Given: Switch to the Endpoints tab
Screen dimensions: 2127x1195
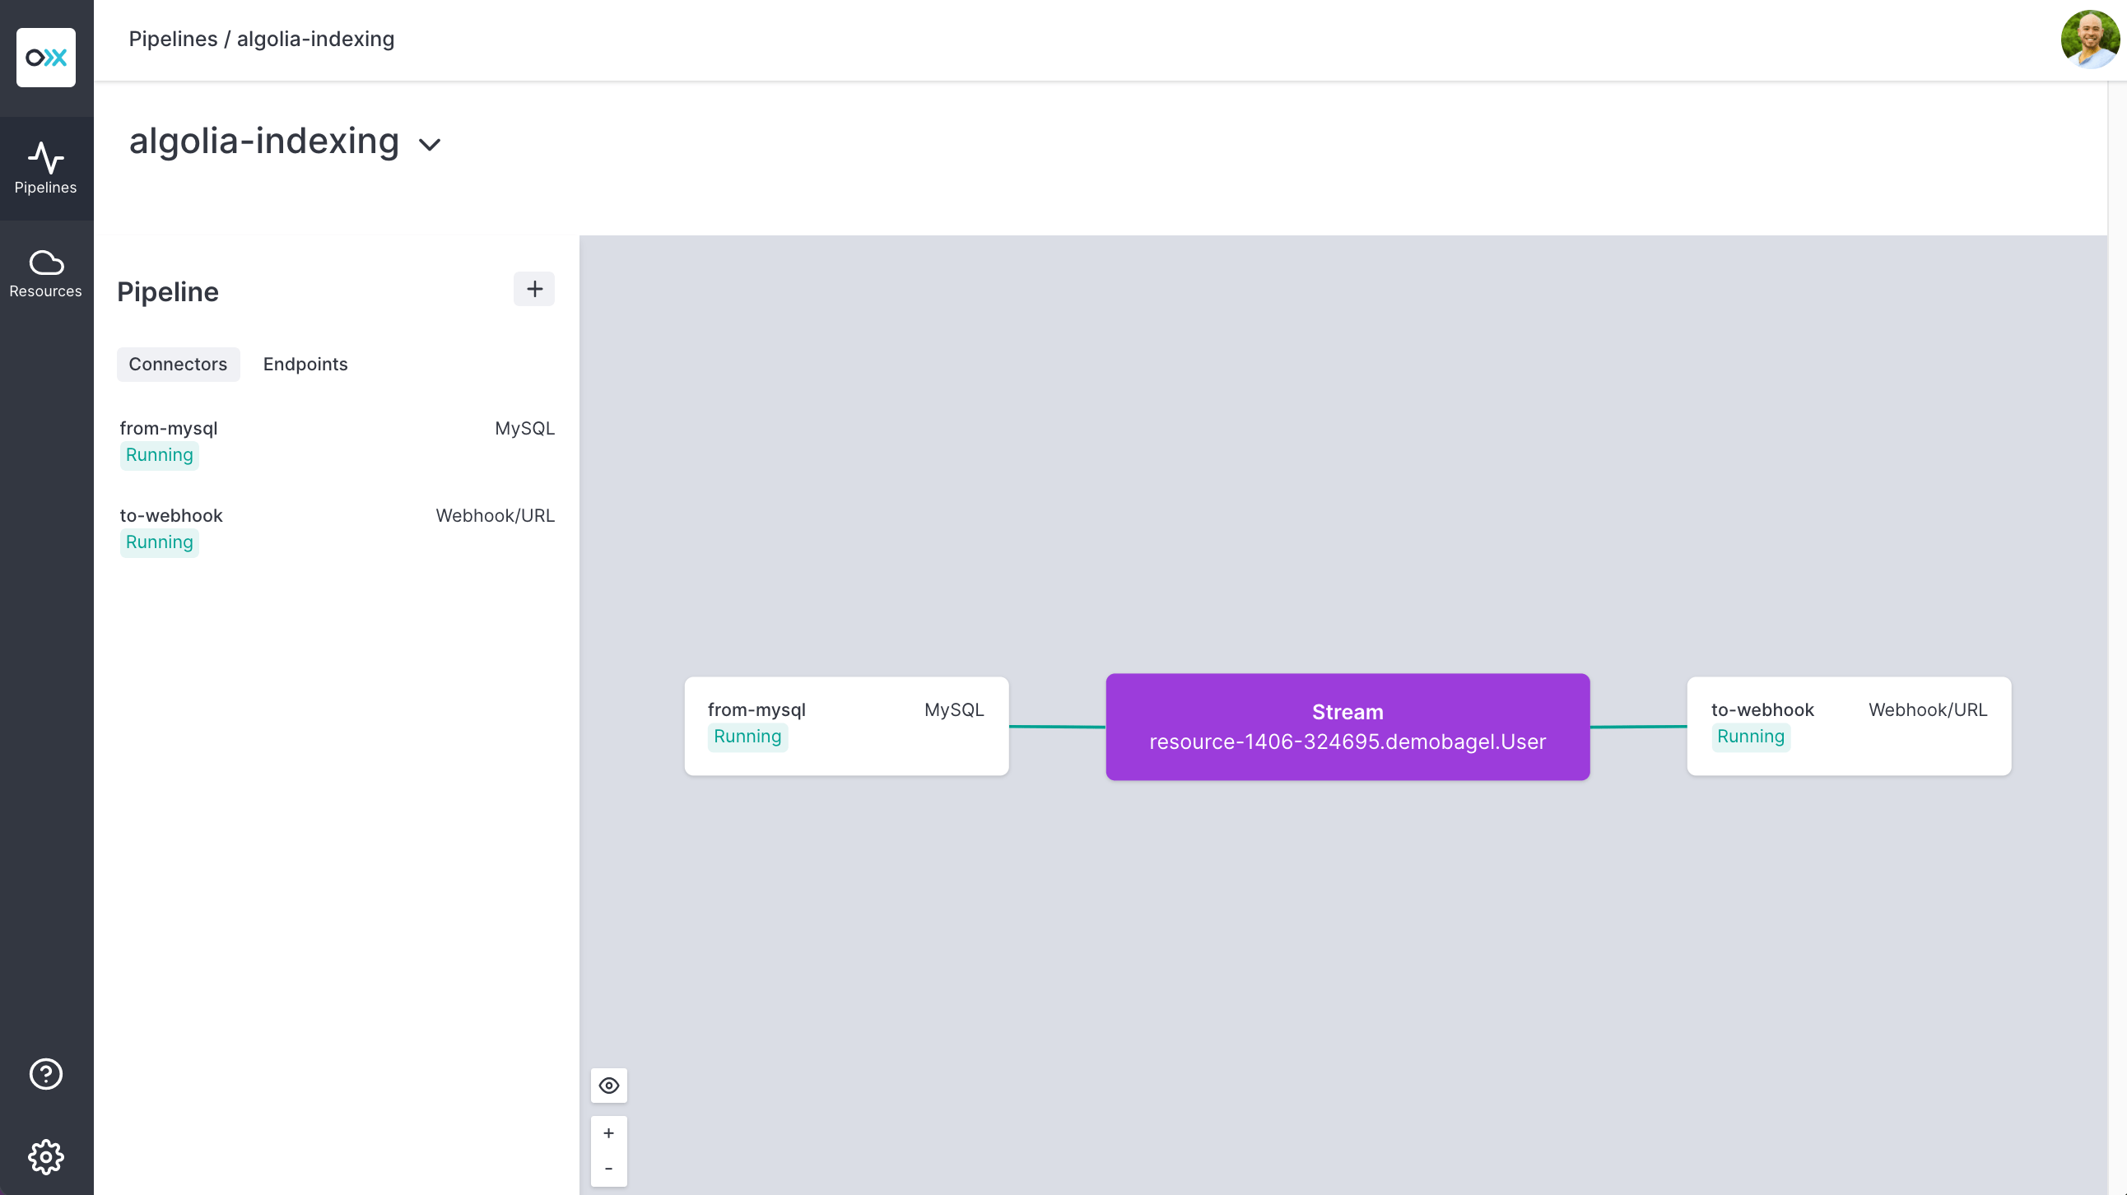Looking at the screenshot, I should (x=305, y=364).
